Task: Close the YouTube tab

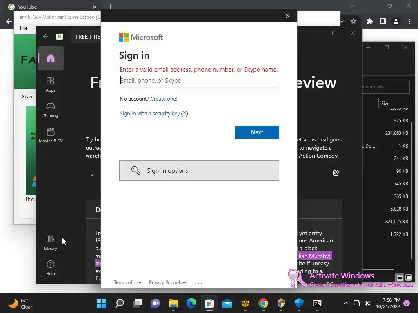Action: (x=95, y=7)
